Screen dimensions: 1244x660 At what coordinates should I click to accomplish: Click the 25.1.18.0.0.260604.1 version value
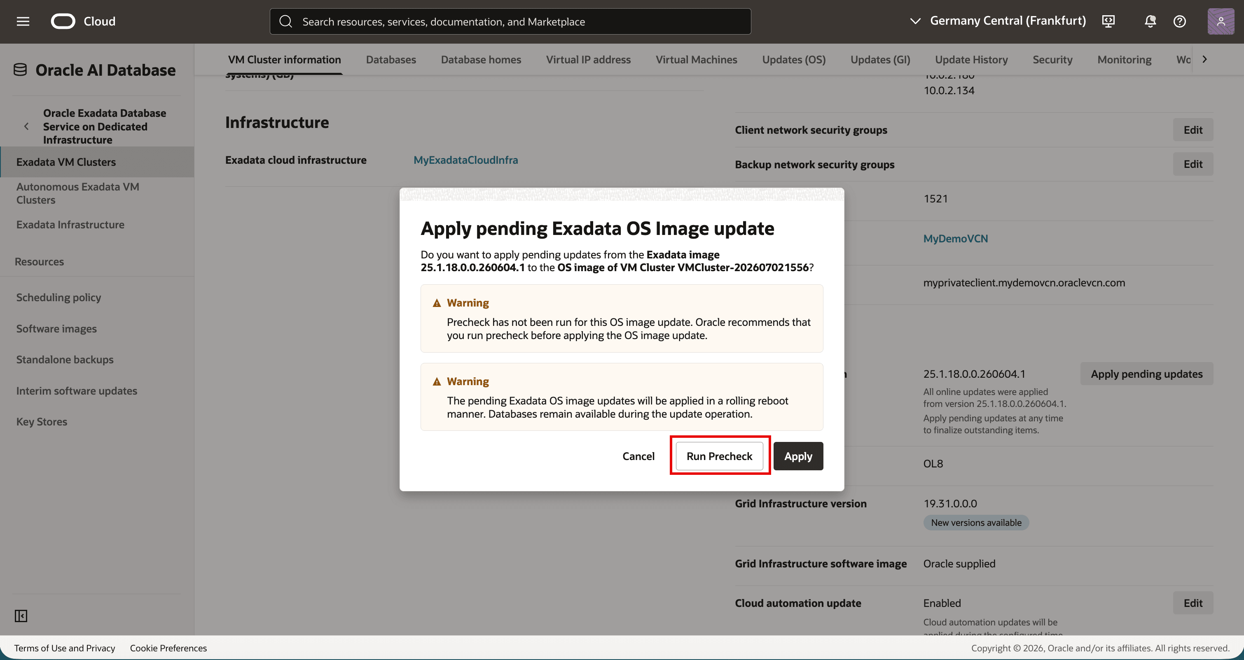point(975,374)
